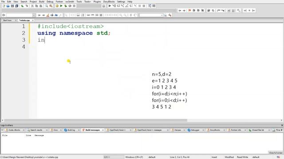Click the highlighter marker icon
The height and width of the screenshot is (159, 284).
pos(48,15)
